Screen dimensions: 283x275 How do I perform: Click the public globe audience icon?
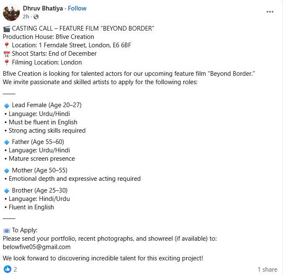(x=36, y=17)
